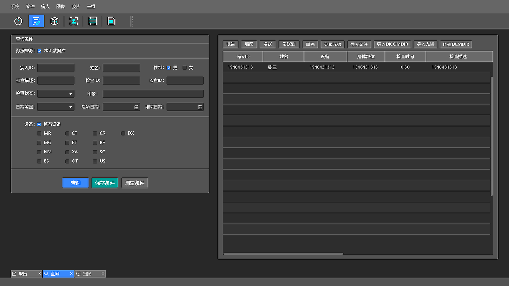Click the 创建DCMDIR button

(456, 44)
